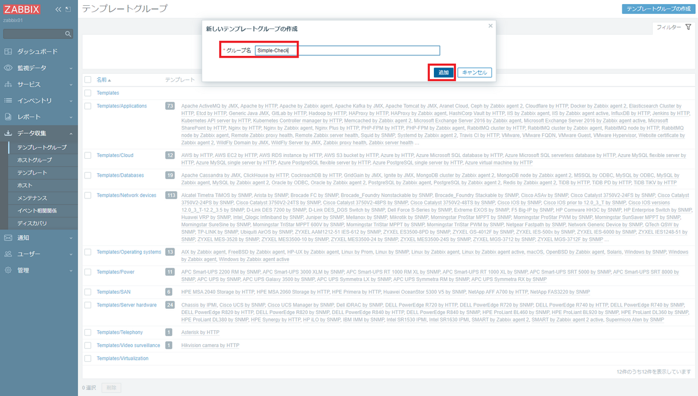Toggle the select-all checkbox in table header
The width and height of the screenshot is (698, 396).
click(x=88, y=80)
